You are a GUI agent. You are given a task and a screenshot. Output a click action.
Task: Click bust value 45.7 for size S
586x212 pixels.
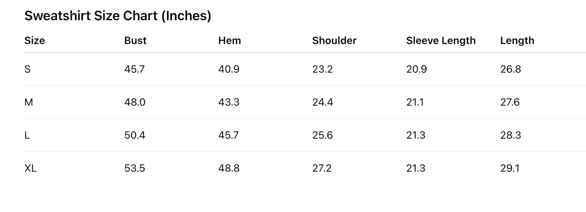point(134,69)
